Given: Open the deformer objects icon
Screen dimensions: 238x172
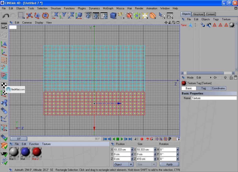Looking at the screenshot, I should [153, 16].
